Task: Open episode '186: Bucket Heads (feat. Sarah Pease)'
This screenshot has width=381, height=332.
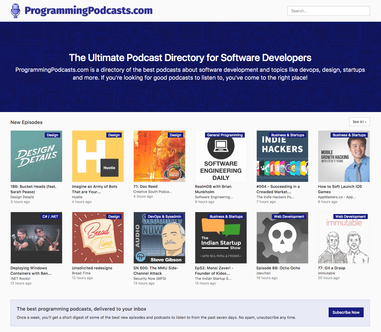Action: click(33, 189)
